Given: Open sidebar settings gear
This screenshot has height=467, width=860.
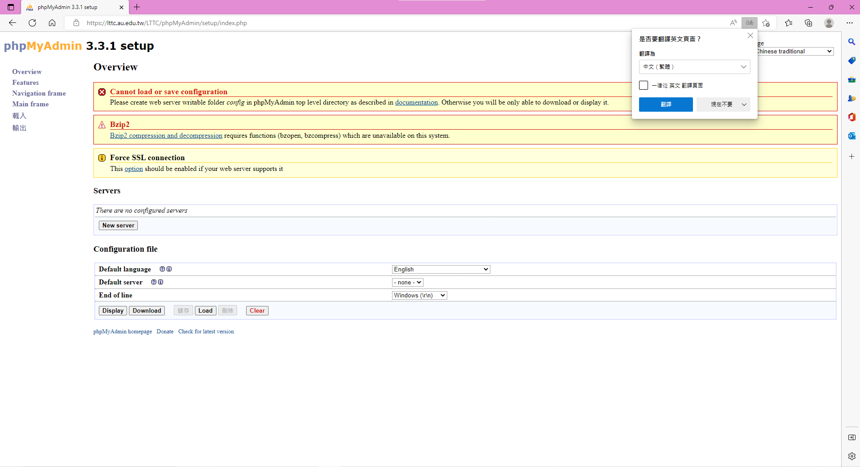Looking at the screenshot, I should click(x=851, y=456).
